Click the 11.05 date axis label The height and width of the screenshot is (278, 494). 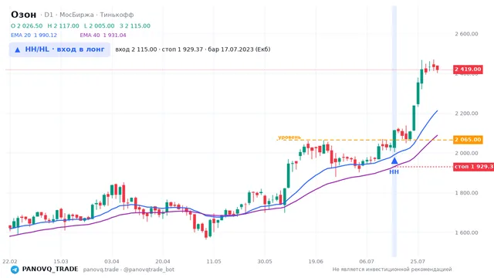coord(214,261)
